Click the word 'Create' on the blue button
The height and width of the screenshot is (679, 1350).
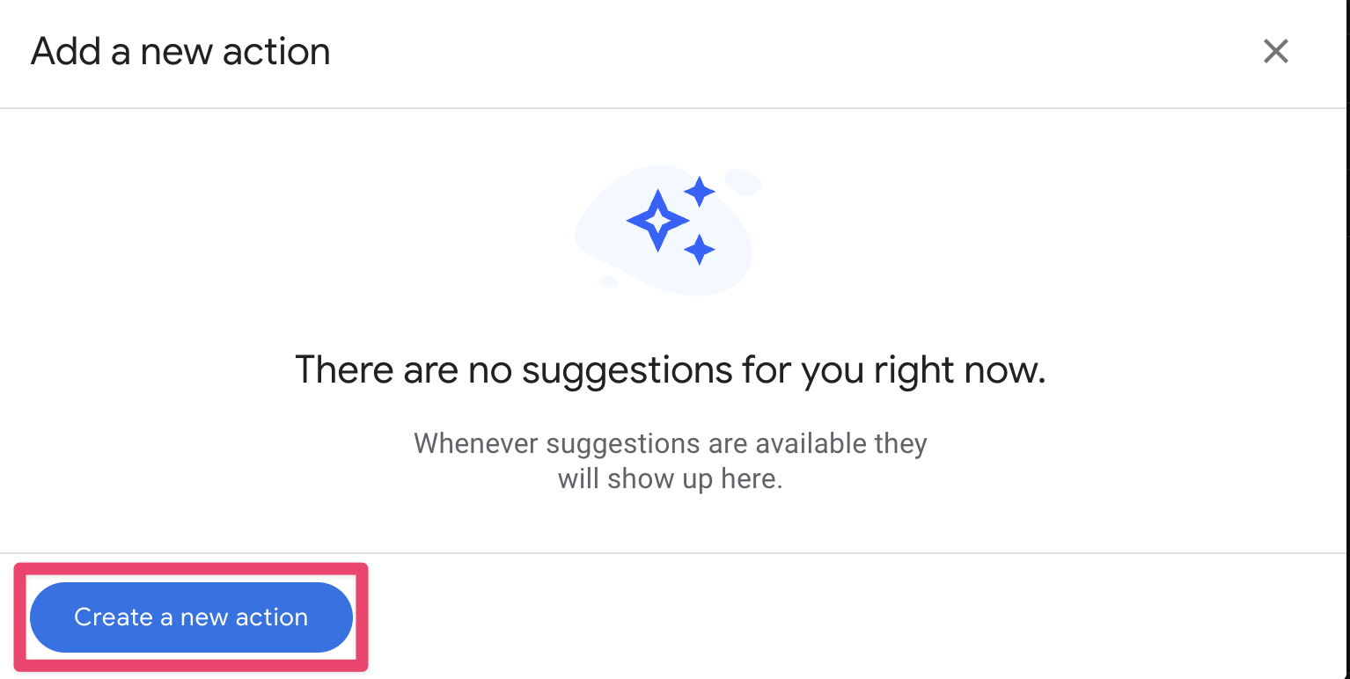114,617
